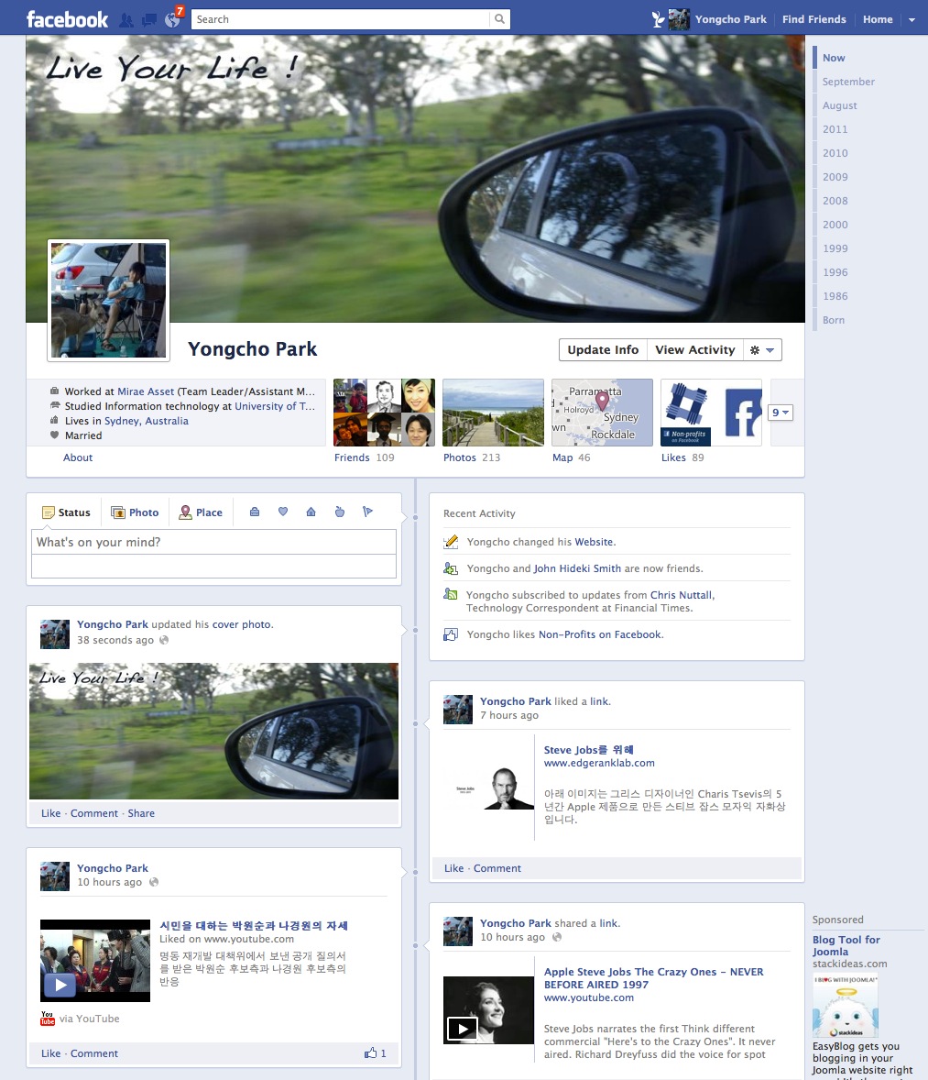Open notifications globe with 7 badge
The height and width of the screenshot is (1080, 928).
172,18
